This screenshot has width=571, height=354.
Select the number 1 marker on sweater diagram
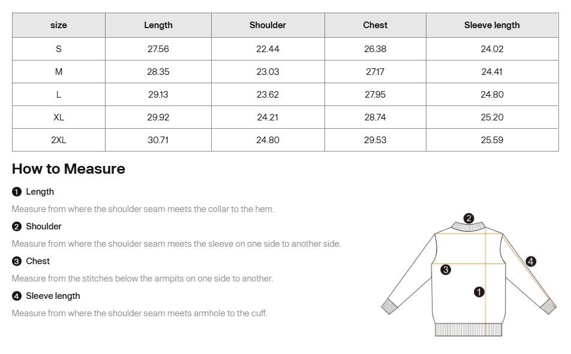[479, 292]
